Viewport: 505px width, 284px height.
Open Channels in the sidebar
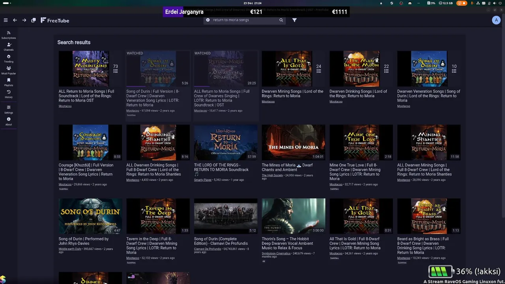9,47
